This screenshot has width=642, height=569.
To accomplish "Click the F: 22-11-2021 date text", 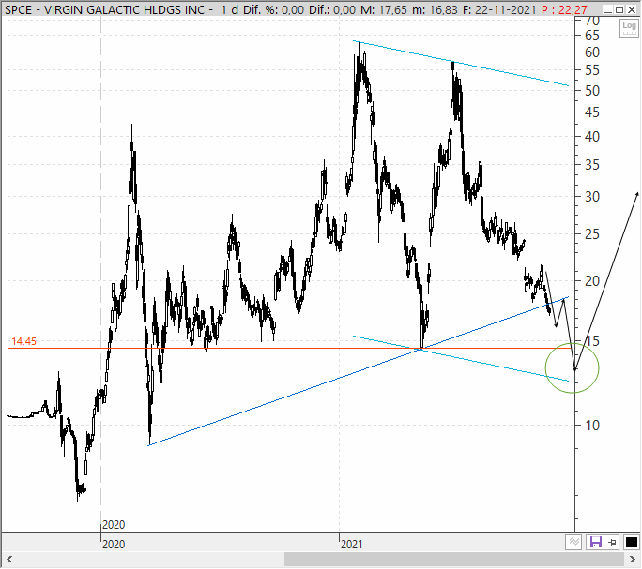I will point(499,9).
